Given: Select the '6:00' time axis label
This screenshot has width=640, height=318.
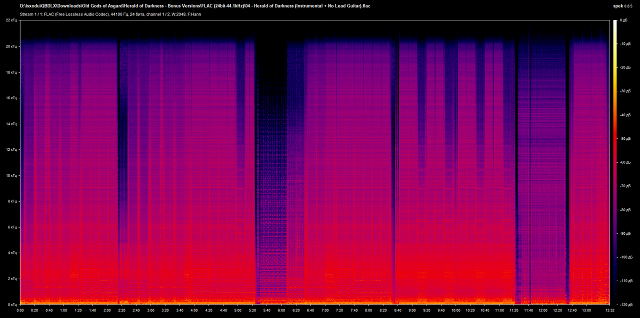Looking at the screenshot, I should point(281,310).
